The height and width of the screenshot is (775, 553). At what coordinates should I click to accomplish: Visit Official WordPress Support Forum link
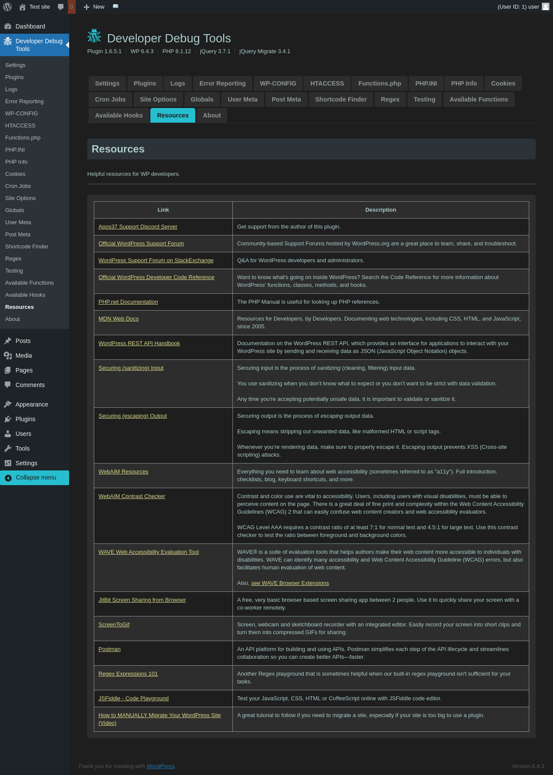(141, 244)
